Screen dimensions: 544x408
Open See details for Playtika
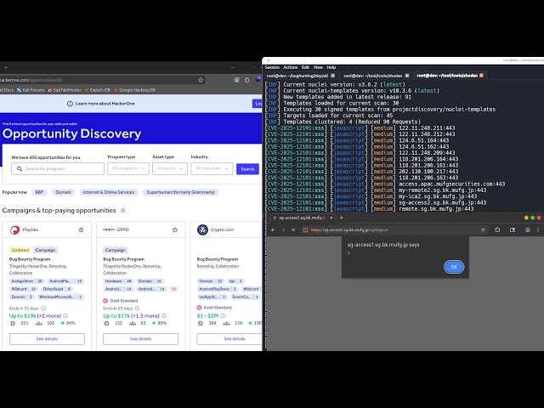pos(47,339)
